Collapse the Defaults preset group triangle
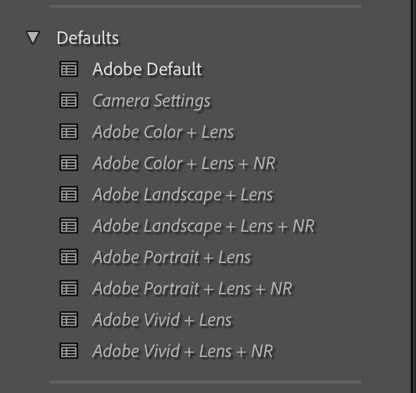This screenshot has height=393, width=416. pos(33,38)
